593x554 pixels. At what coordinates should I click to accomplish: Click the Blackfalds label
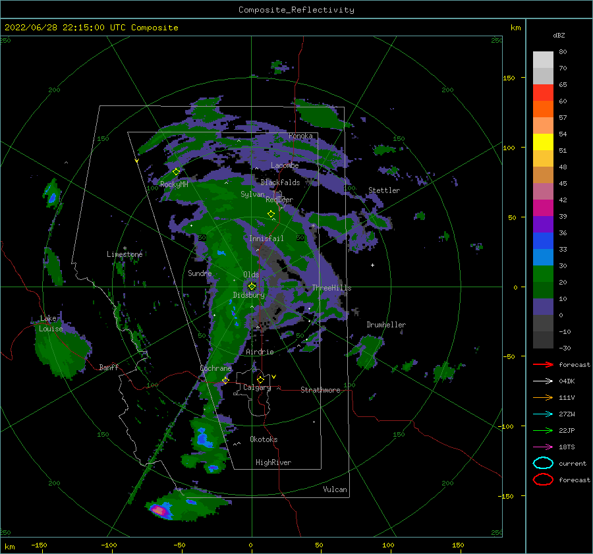tap(280, 182)
